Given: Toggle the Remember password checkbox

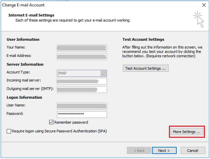Looking at the screenshot, I should 51,122.
